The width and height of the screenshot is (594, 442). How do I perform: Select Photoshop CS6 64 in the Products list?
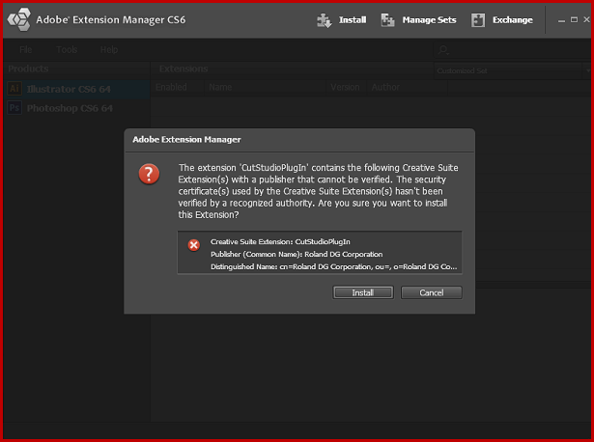(x=77, y=108)
